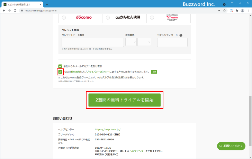Image resolution: width=252 pixels, height=159 pixels.
Task: Uncheck the mail magazine checkbox
Action: click(x=60, y=66)
